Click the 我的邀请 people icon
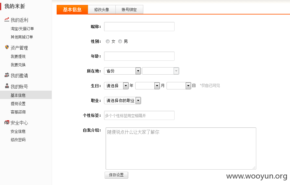This screenshot has height=185, width=290. [7, 75]
